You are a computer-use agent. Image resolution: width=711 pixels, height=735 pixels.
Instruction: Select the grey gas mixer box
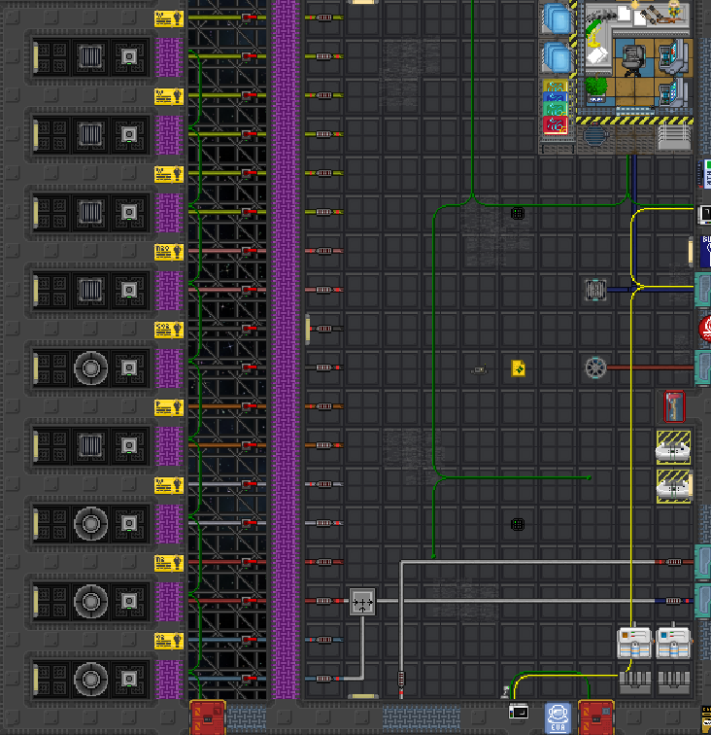click(362, 602)
